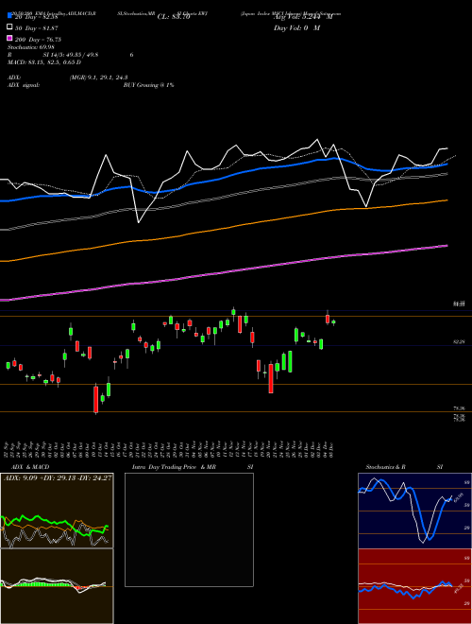Click the 'Day Vol: 0 M' label
472x624 pixels.
coord(296,28)
